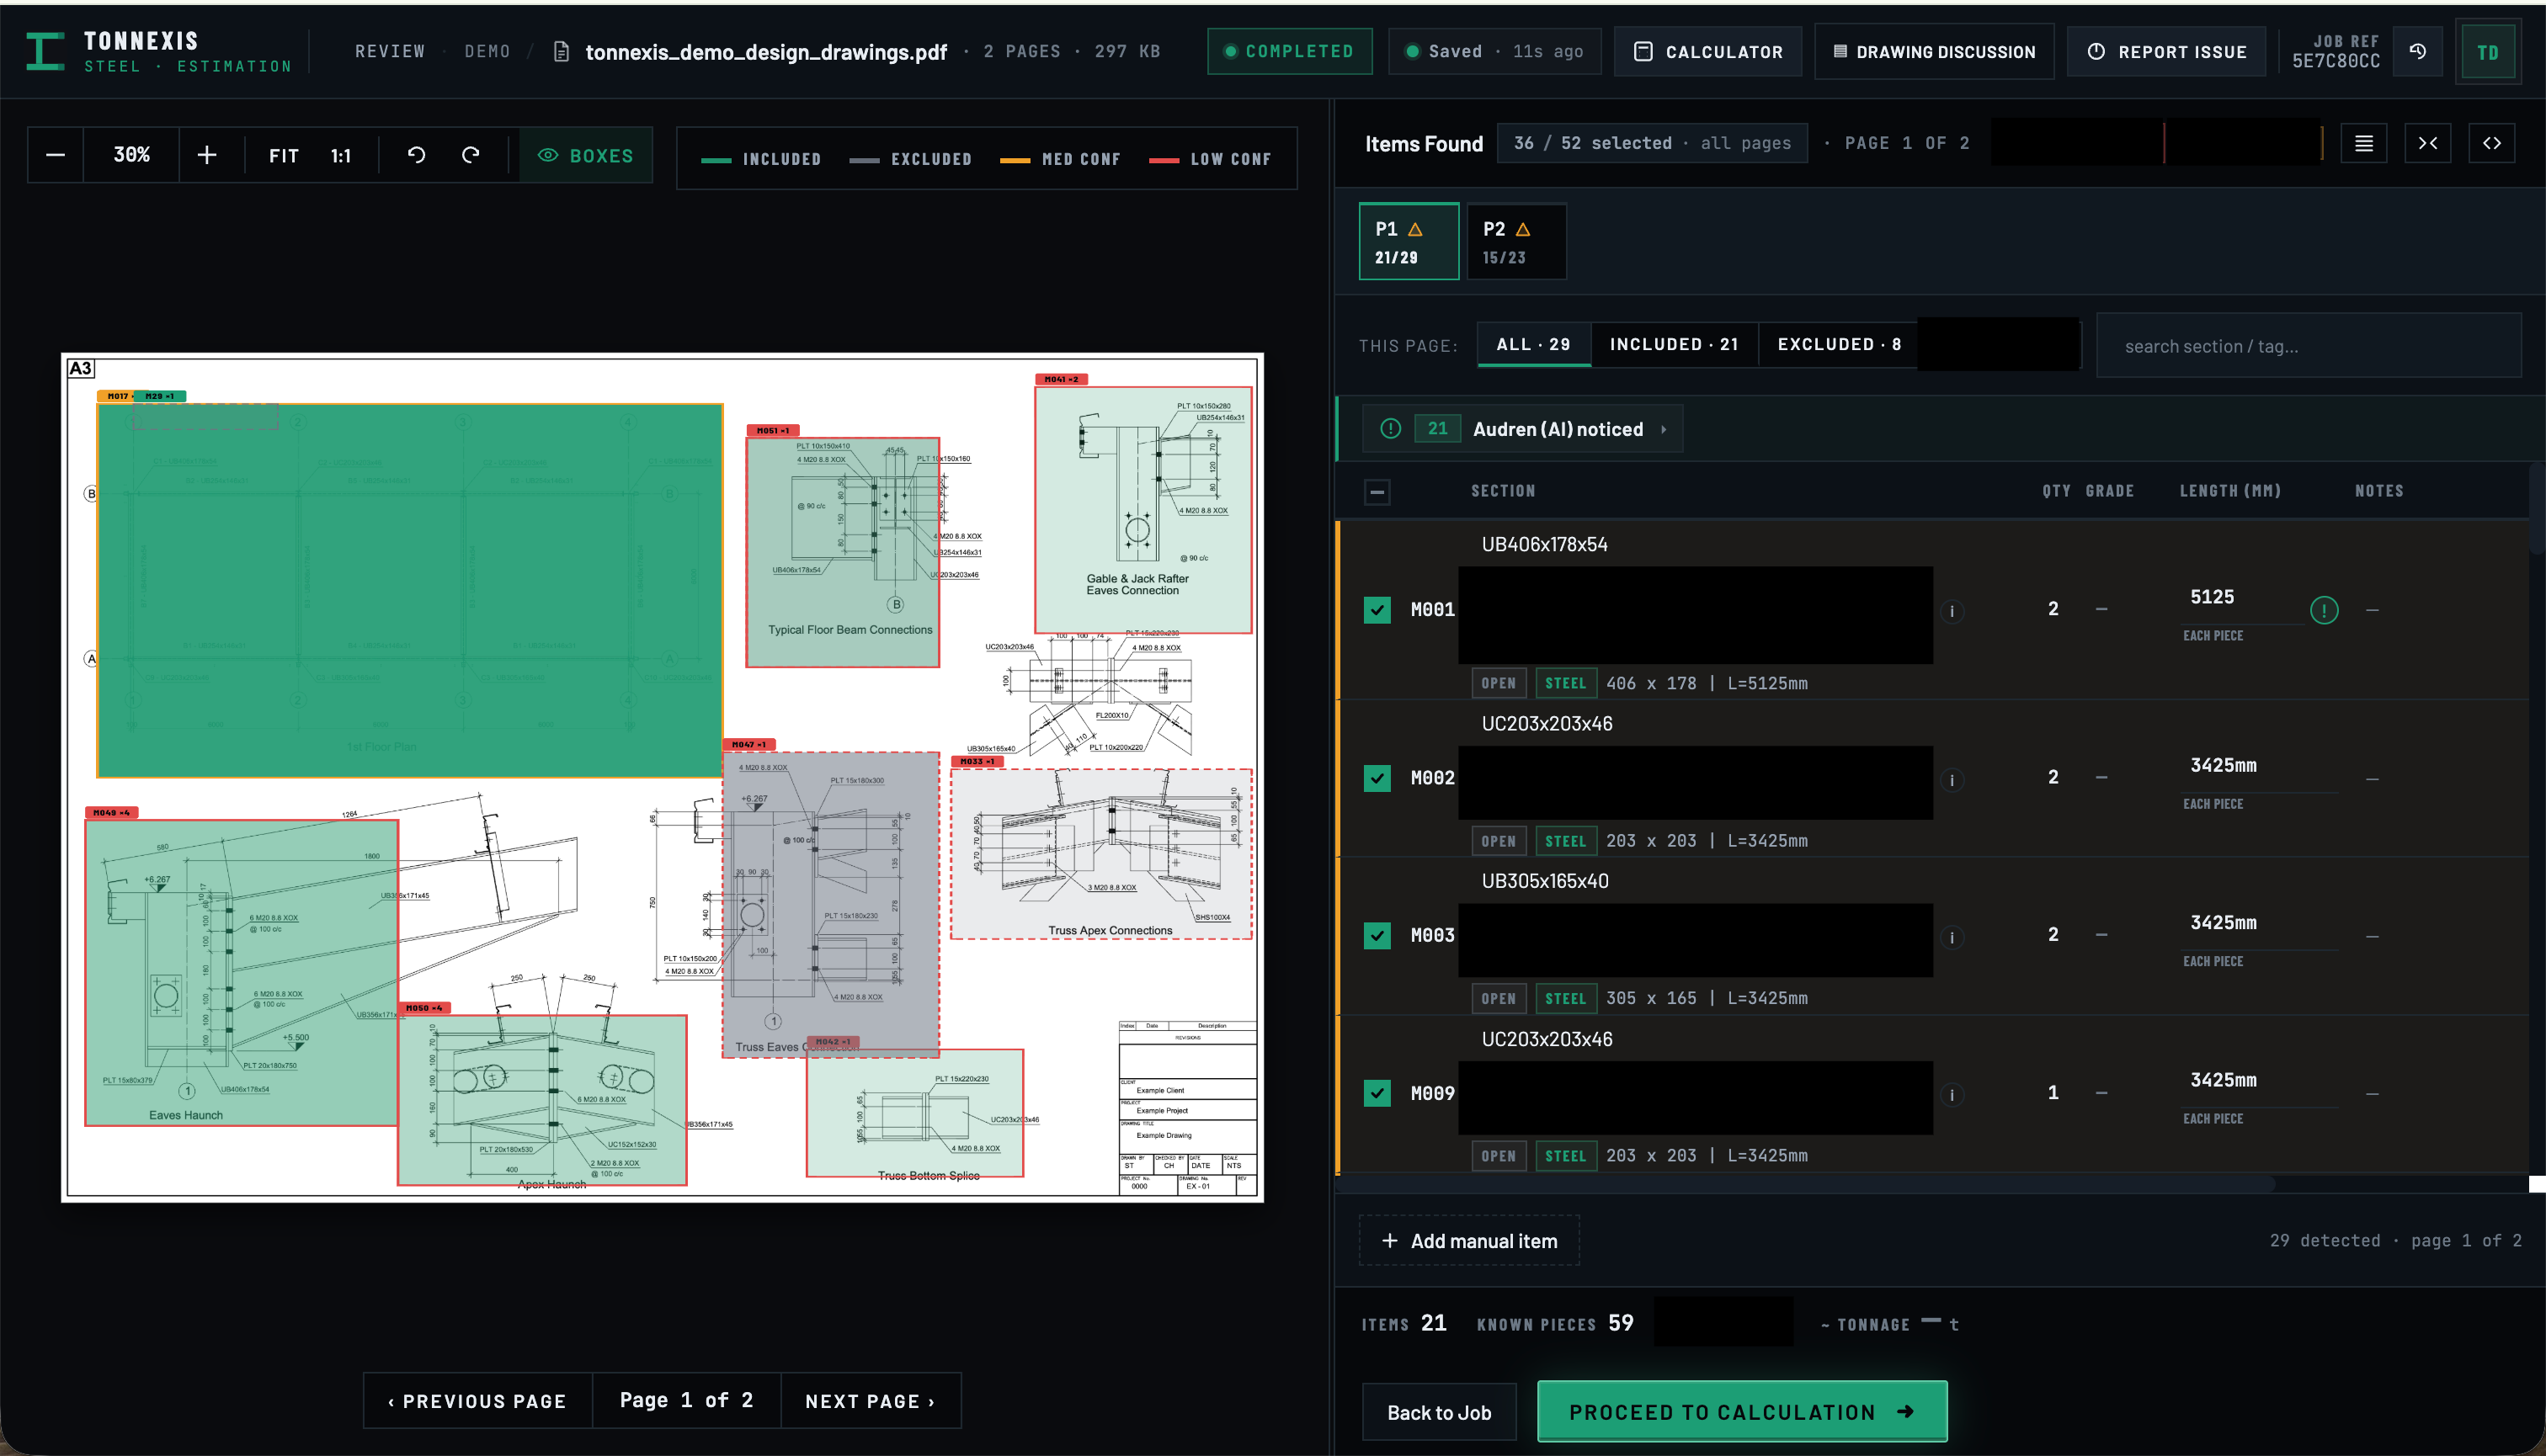The width and height of the screenshot is (2546, 1456).
Task: Show info for item M003
Action: coord(1952,937)
